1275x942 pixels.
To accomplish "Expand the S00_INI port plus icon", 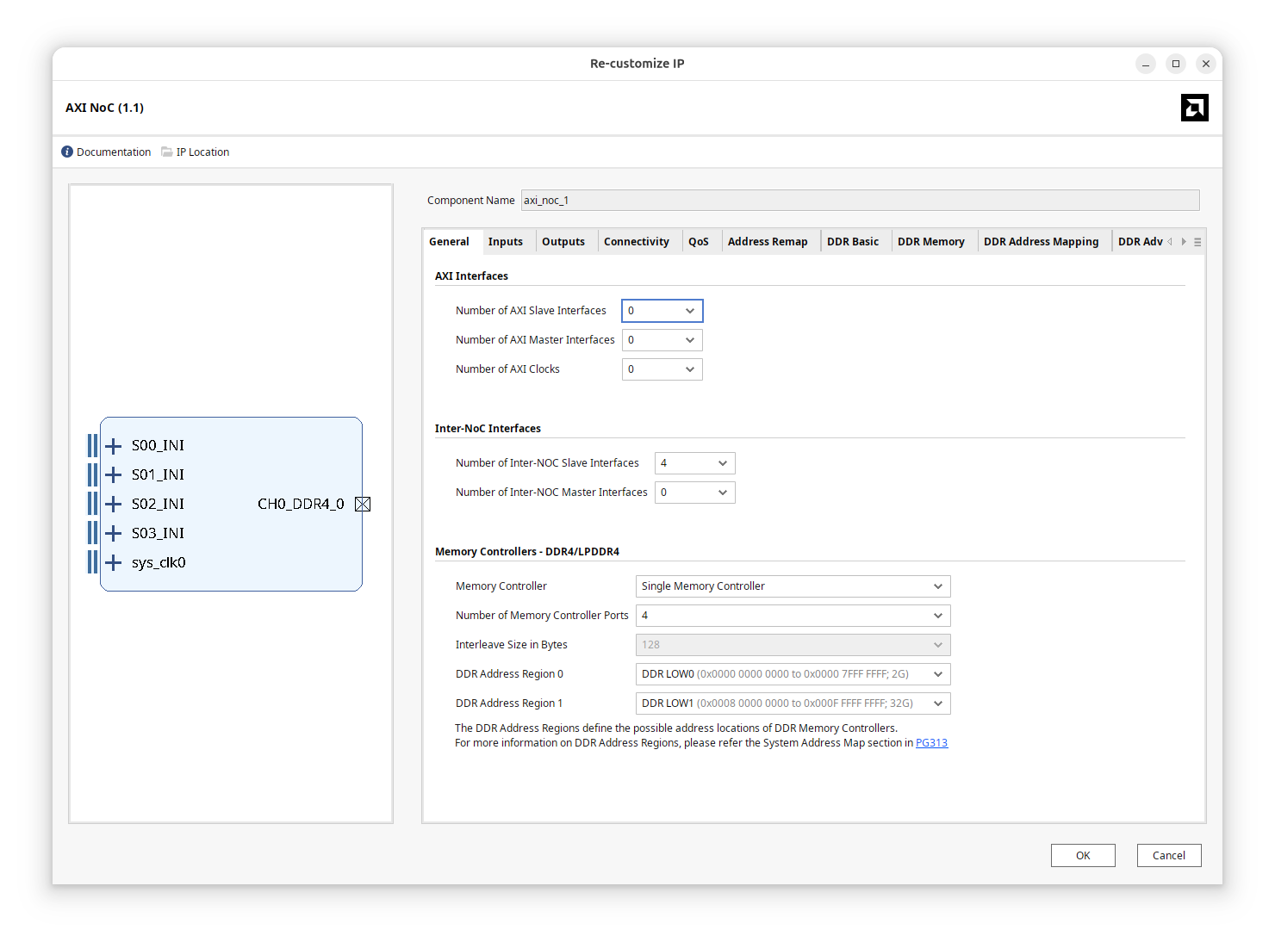I will point(113,446).
